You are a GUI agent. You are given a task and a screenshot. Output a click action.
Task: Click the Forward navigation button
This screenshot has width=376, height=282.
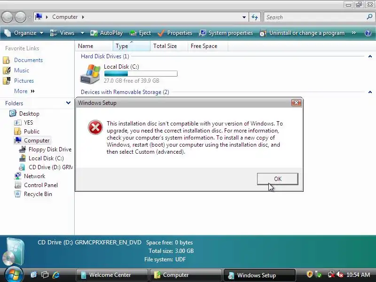pyautogui.click(x=21, y=17)
